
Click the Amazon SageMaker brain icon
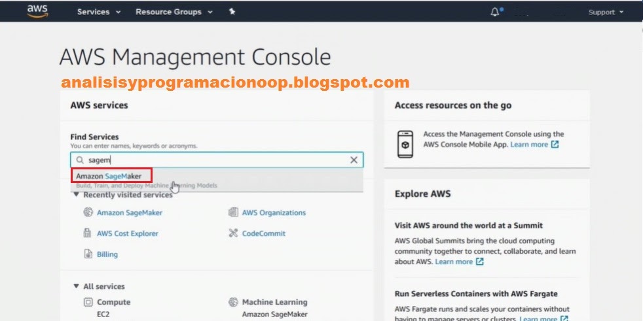tap(88, 212)
